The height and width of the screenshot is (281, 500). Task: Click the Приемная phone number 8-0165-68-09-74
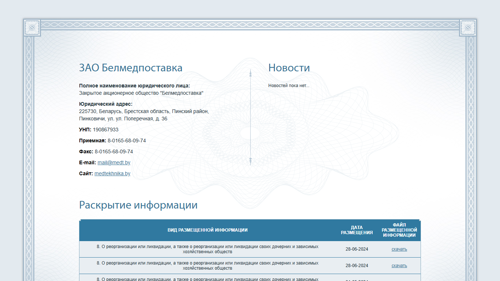coord(127,140)
